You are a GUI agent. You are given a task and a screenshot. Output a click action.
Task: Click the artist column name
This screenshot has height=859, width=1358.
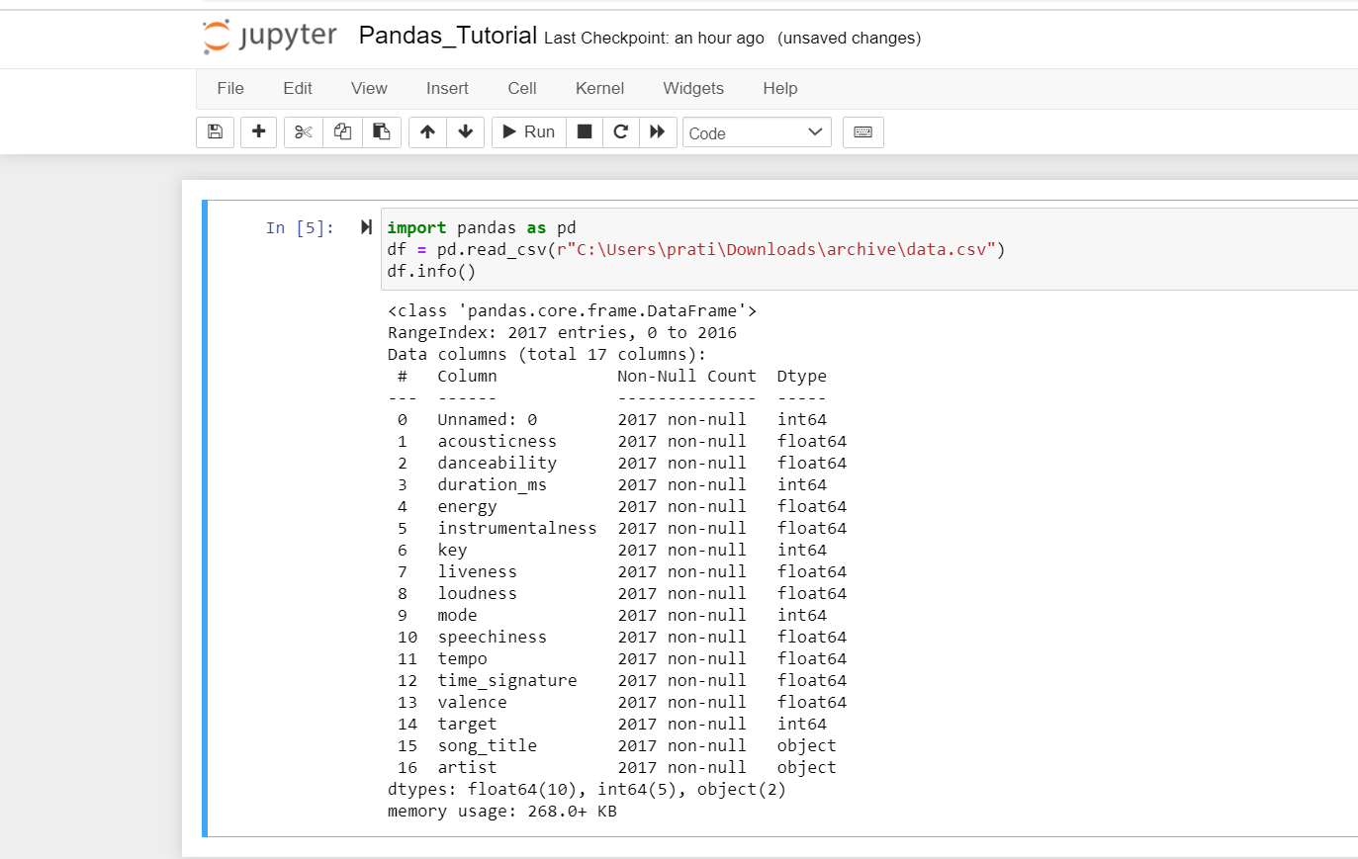pyautogui.click(x=468, y=767)
